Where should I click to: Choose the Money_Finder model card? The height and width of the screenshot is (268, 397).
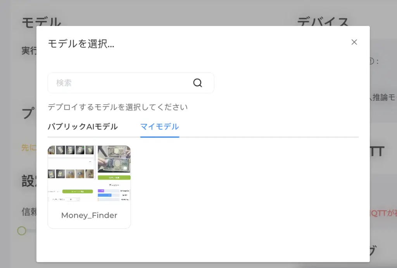(x=89, y=187)
